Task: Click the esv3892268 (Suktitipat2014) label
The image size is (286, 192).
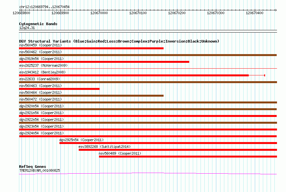Action: pyautogui.click(x=104, y=147)
